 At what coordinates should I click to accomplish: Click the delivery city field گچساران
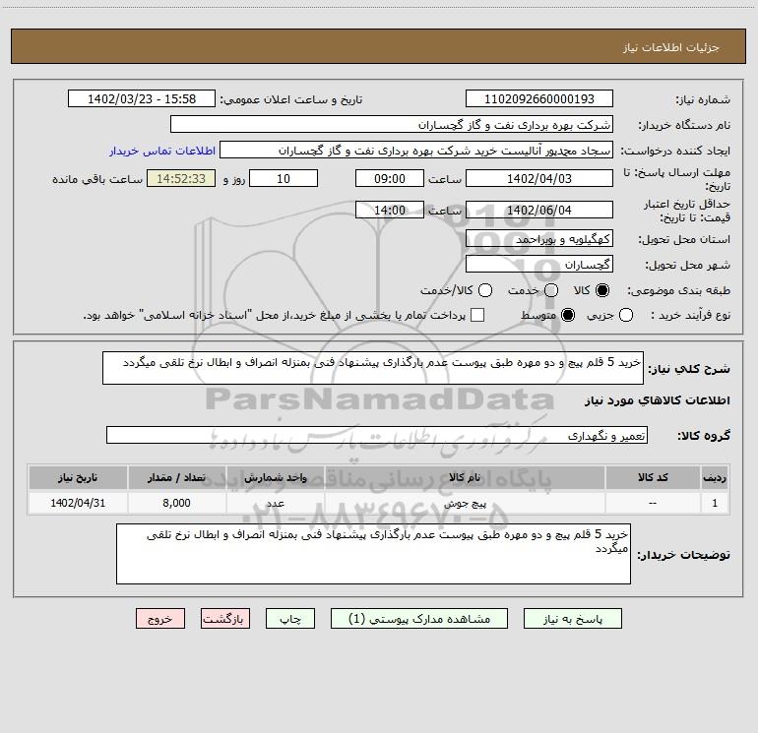[x=539, y=264]
